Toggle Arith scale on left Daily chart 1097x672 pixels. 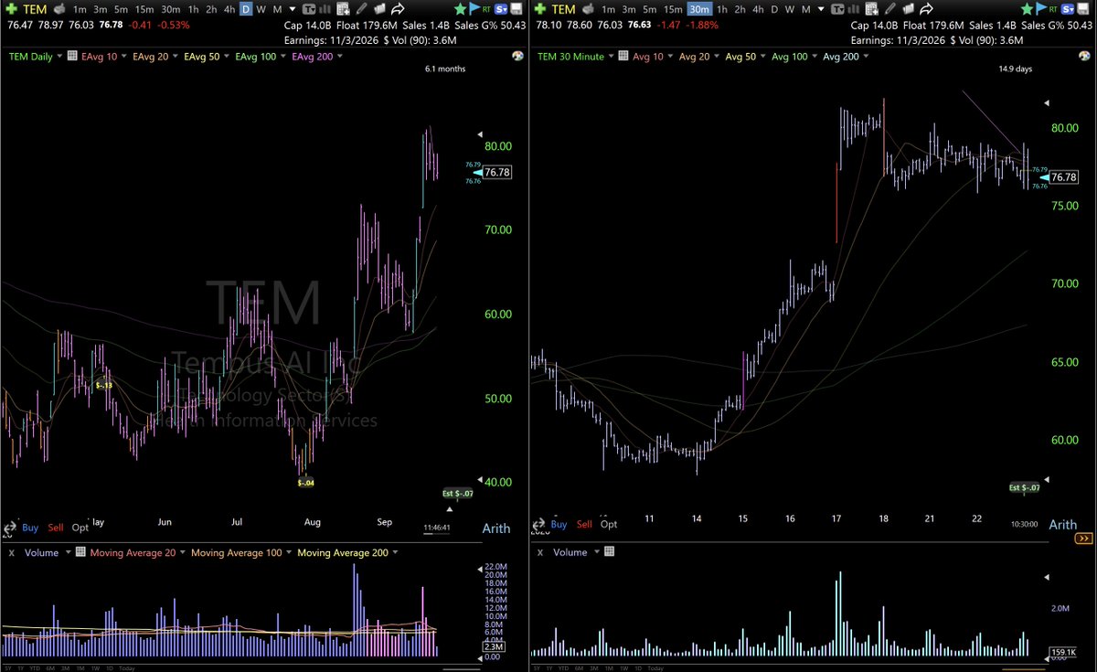[x=496, y=528]
